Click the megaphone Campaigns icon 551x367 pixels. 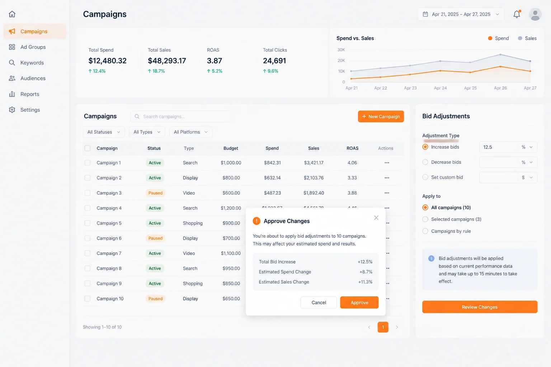12,32
